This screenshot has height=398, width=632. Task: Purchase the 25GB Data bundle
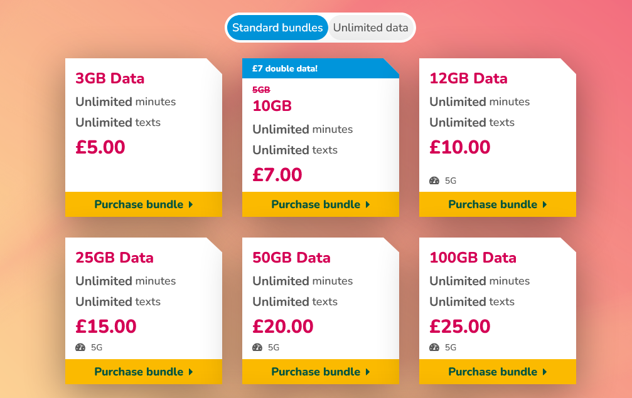tap(144, 372)
